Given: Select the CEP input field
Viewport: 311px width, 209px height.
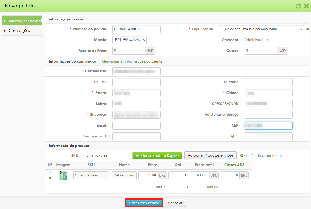Looking at the screenshot, I should (268, 125).
